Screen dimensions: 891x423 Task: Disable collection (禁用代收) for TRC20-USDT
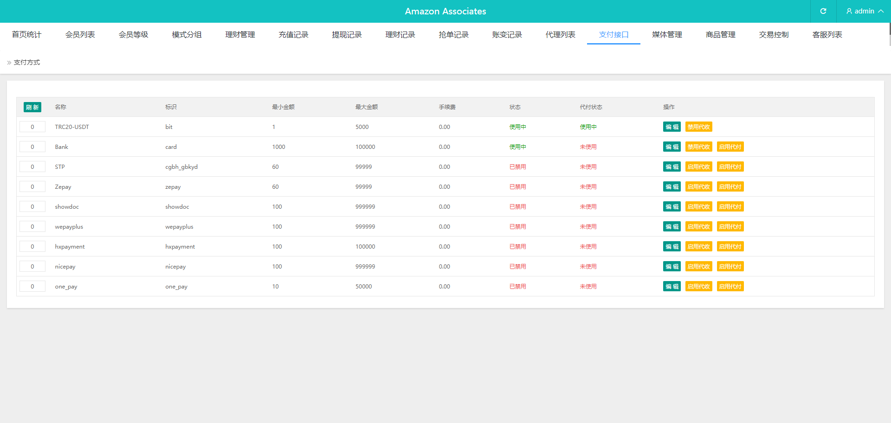[698, 127]
